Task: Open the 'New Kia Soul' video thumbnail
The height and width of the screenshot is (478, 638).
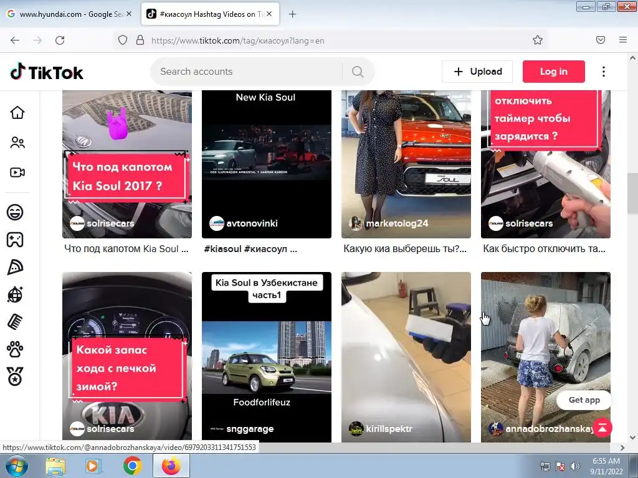Action: 267,164
